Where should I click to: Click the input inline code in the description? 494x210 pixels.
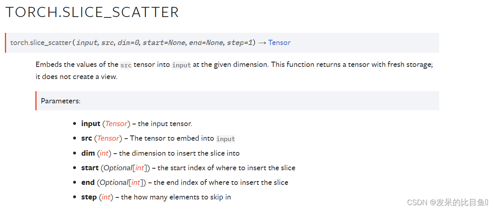pos(181,65)
